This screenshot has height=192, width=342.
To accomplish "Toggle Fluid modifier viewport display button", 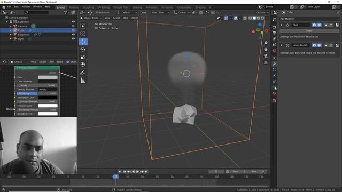I will point(320,25).
